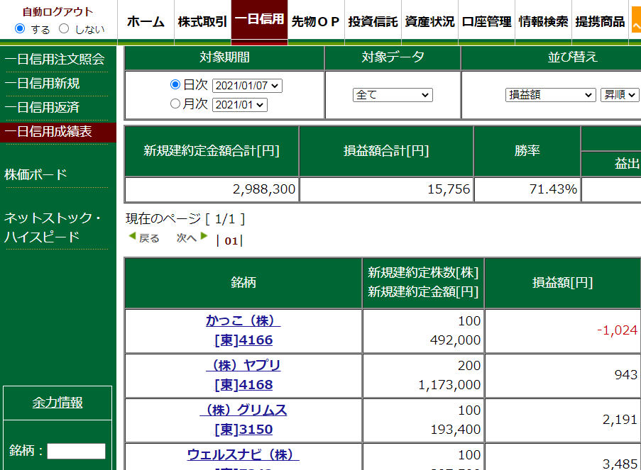Click the 943 profit value
Image resolution: width=641 pixels, height=470 pixels.
[x=626, y=375]
